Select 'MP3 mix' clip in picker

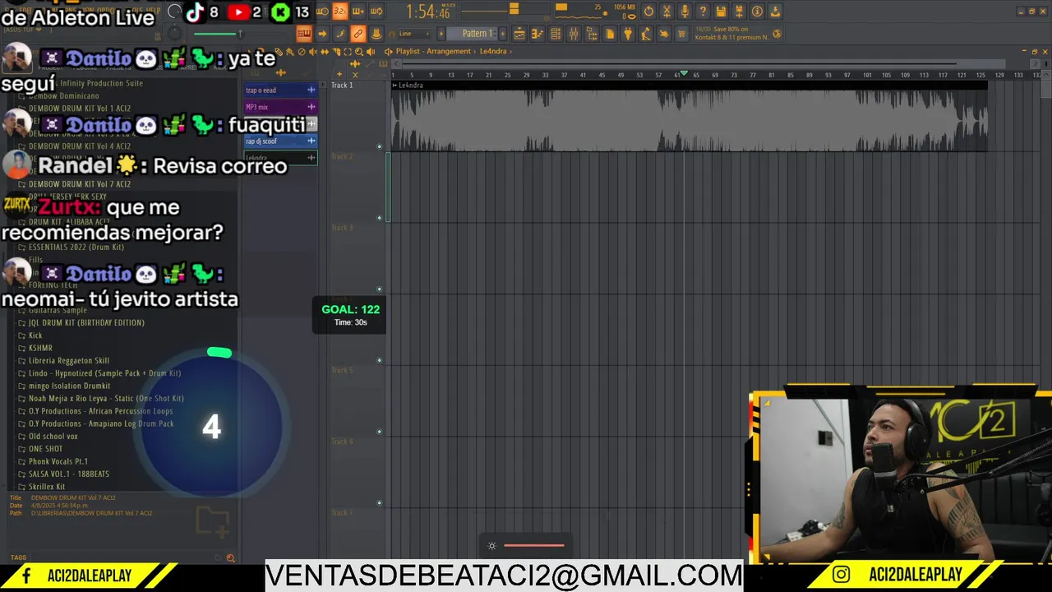[x=280, y=107]
